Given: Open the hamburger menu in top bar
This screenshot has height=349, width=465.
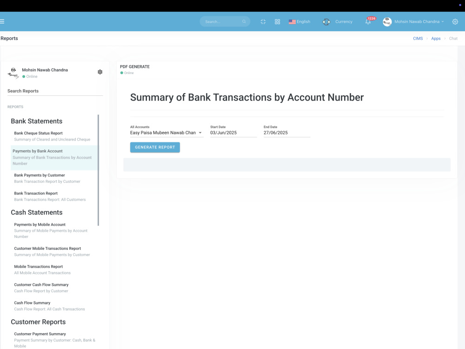Looking at the screenshot, I should 2,21.
